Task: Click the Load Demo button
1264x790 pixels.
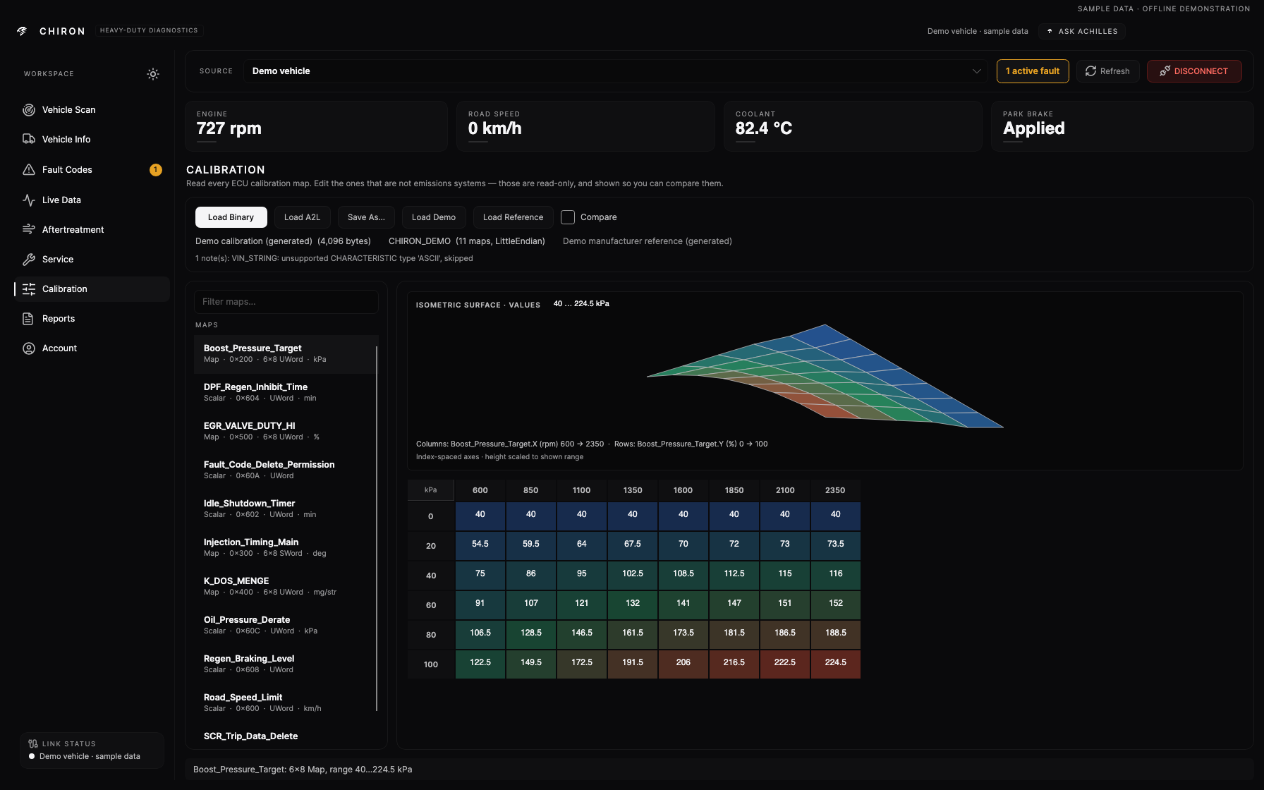Action: tap(434, 217)
